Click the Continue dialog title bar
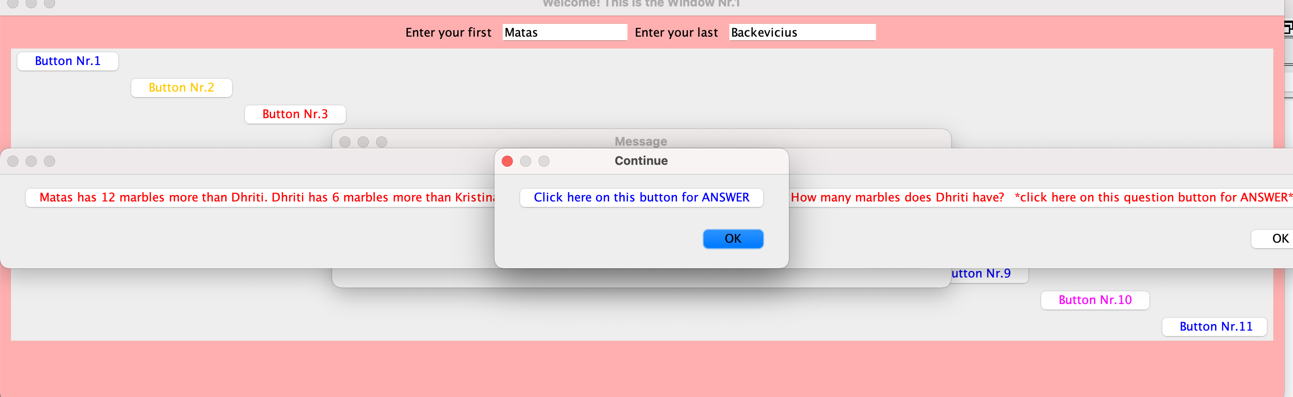Image resolution: width=1293 pixels, height=397 pixels. pyautogui.click(x=642, y=161)
